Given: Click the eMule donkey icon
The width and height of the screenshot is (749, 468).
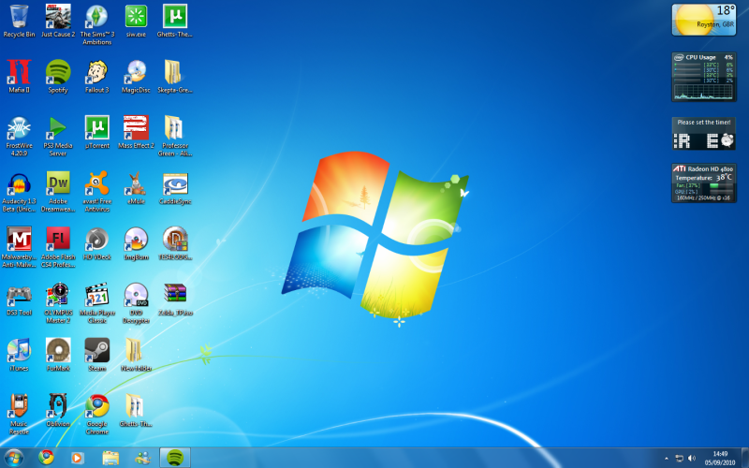Looking at the screenshot, I should (x=136, y=188).
